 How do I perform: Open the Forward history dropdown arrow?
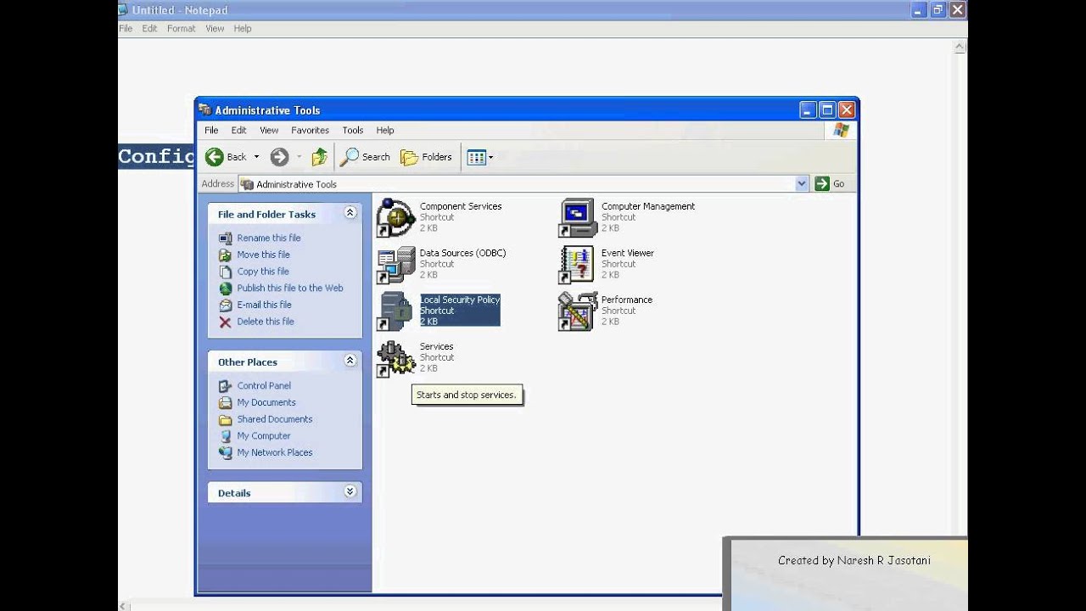(299, 157)
